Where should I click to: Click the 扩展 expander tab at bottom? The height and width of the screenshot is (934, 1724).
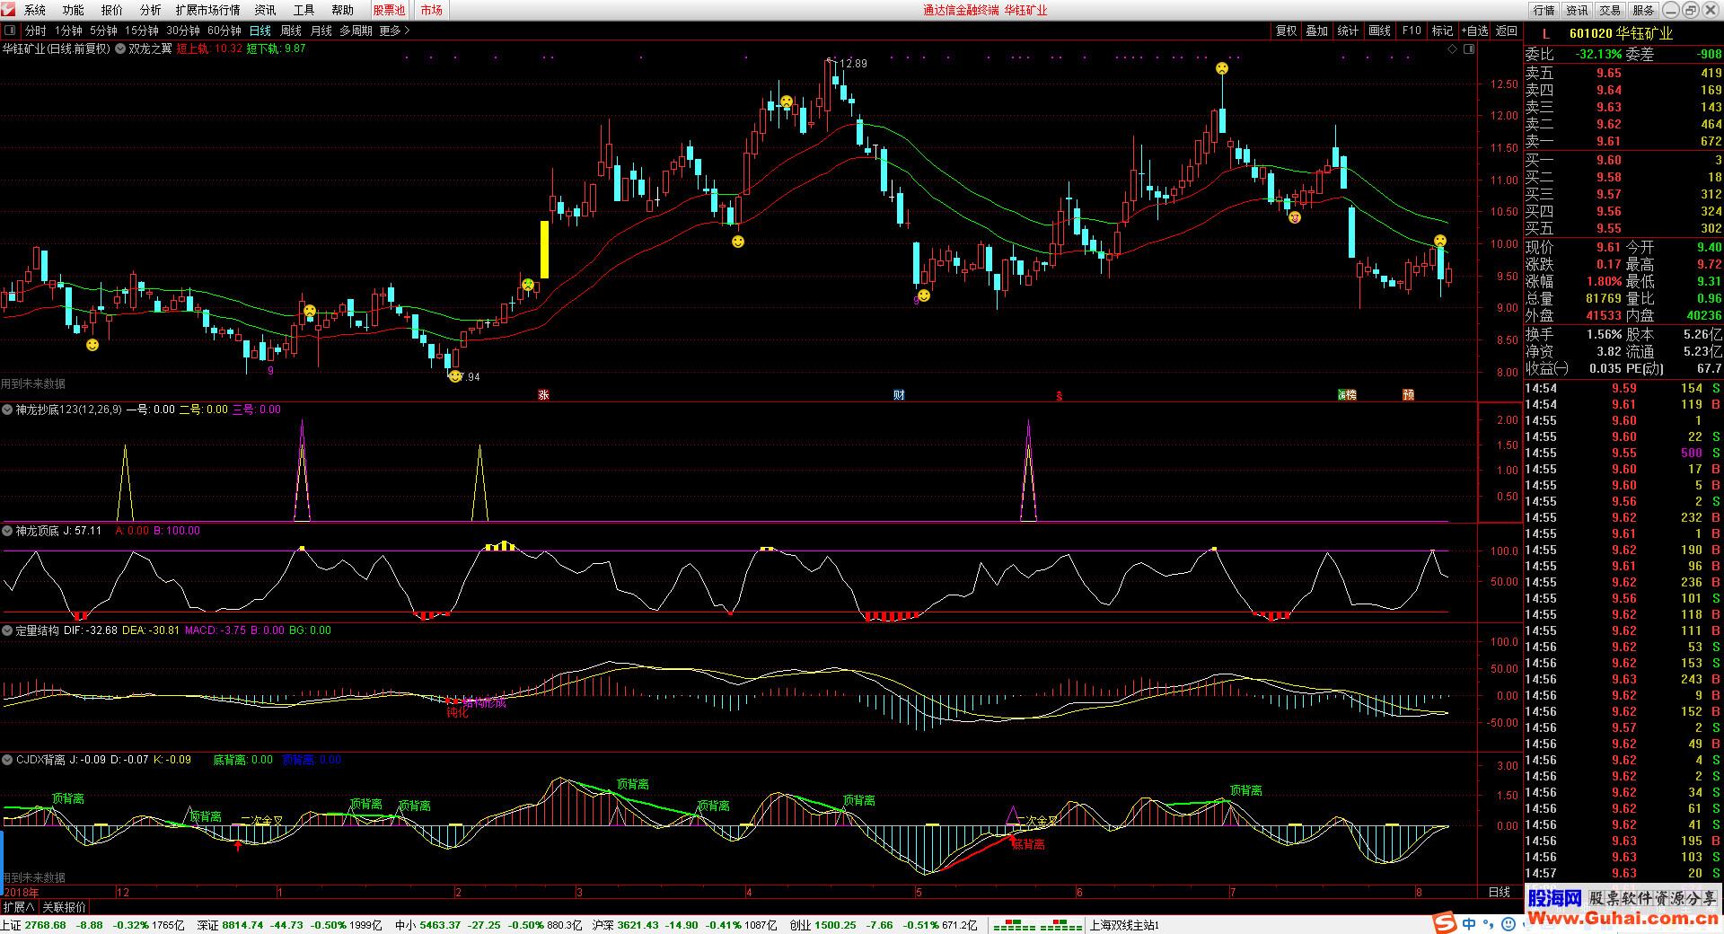(19, 907)
